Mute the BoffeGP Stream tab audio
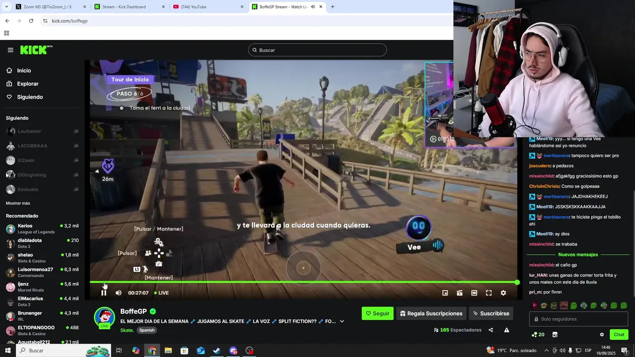This screenshot has width=635, height=357. coord(313,7)
